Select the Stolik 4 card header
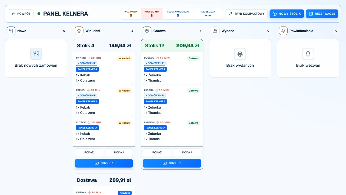Viewport: 346px width, 195px height. click(x=104, y=45)
